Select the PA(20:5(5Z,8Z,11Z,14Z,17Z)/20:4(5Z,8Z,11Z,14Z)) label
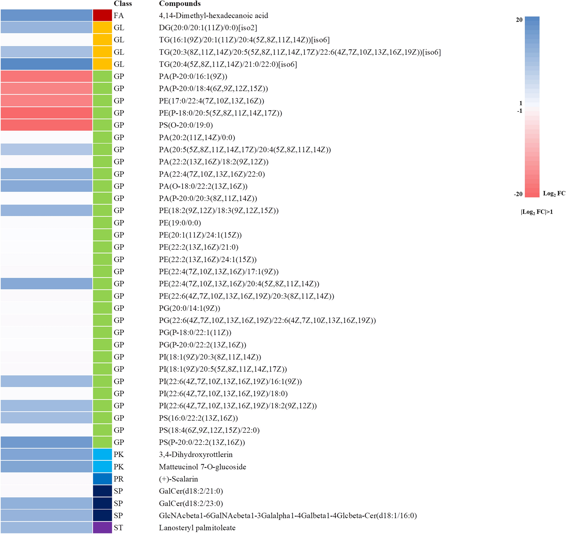Screen dimensions: 566x534 (x=245, y=149)
